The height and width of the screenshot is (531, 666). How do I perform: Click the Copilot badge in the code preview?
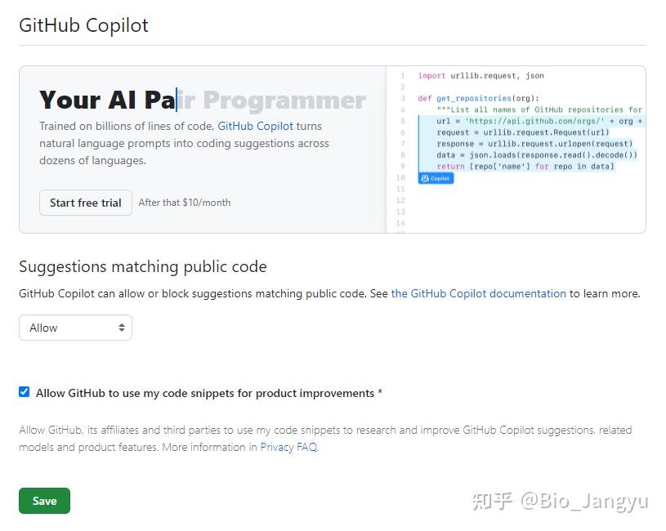[x=436, y=177]
